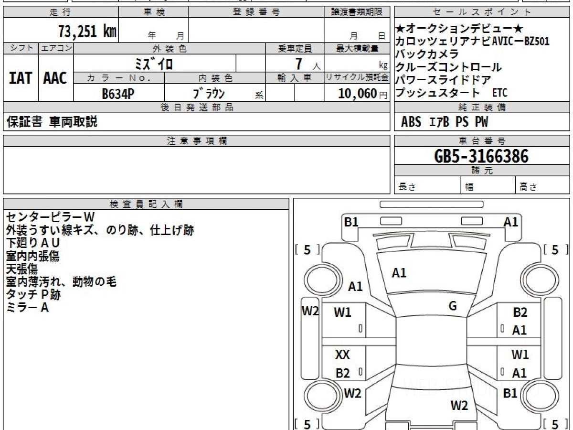The image size is (573, 430).
Task: Click the バックカメラ sales point
Action: pyautogui.click(x=427, y=54)
